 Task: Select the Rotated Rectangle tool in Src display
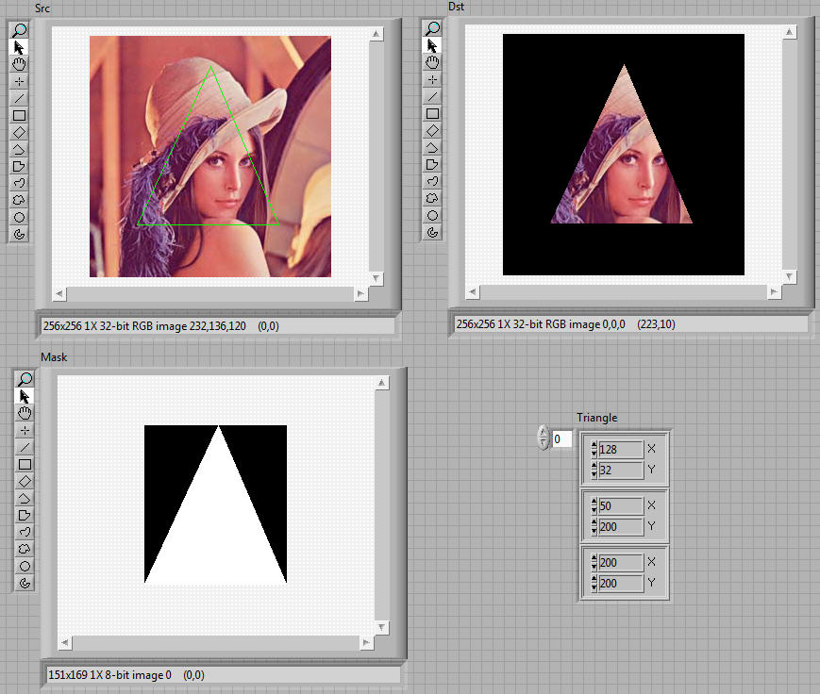[20, 132]
